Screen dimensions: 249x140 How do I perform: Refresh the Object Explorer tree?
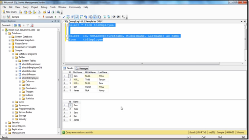32,25
